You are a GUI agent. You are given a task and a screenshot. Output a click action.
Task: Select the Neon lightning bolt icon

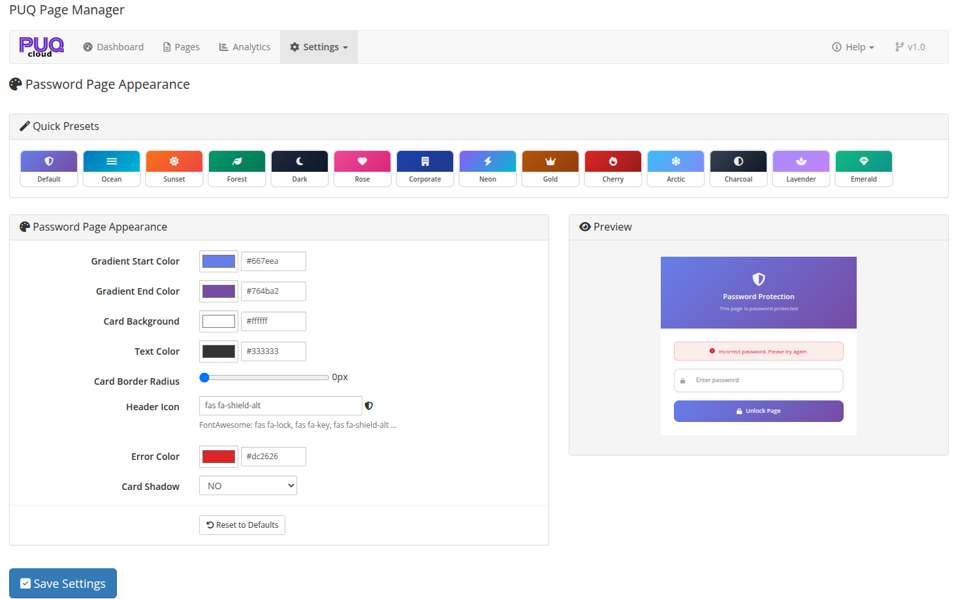pyautogui.click(x=487, y=161)
